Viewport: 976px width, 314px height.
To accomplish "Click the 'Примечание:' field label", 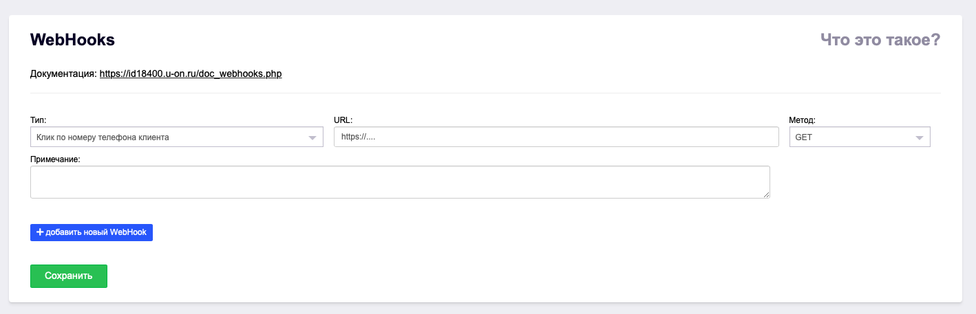I will [55, 159].
